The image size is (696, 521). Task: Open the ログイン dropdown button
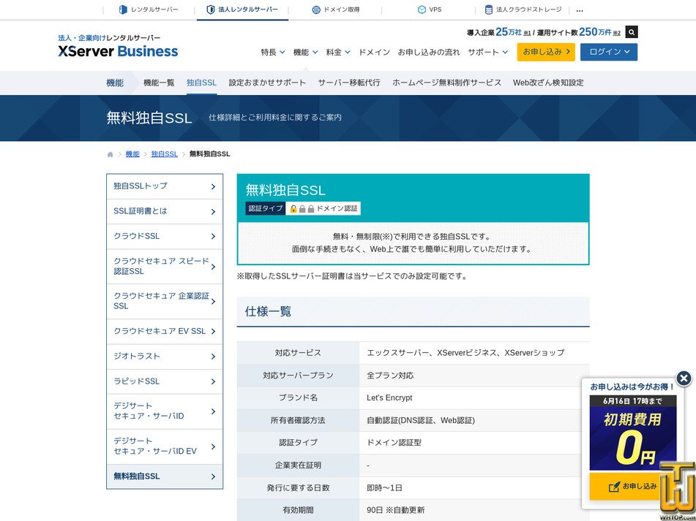pos(609,52)
